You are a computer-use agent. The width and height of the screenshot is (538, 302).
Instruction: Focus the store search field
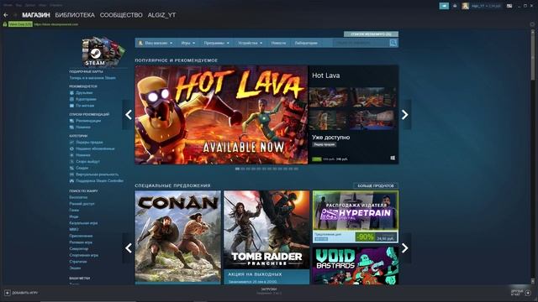[x=361, y=43]
